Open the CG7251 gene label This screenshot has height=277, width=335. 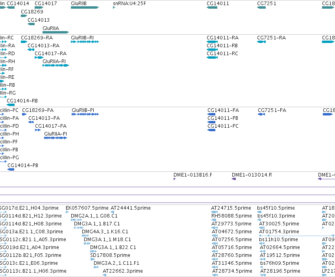coord(267,4)
